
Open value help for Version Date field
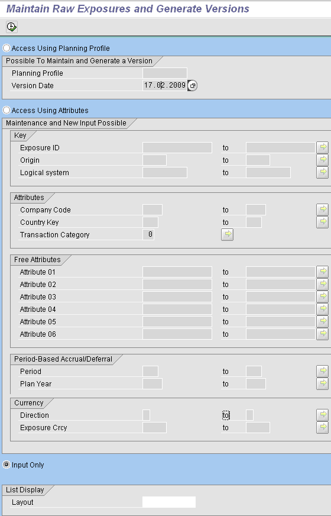tap(192, 86)
